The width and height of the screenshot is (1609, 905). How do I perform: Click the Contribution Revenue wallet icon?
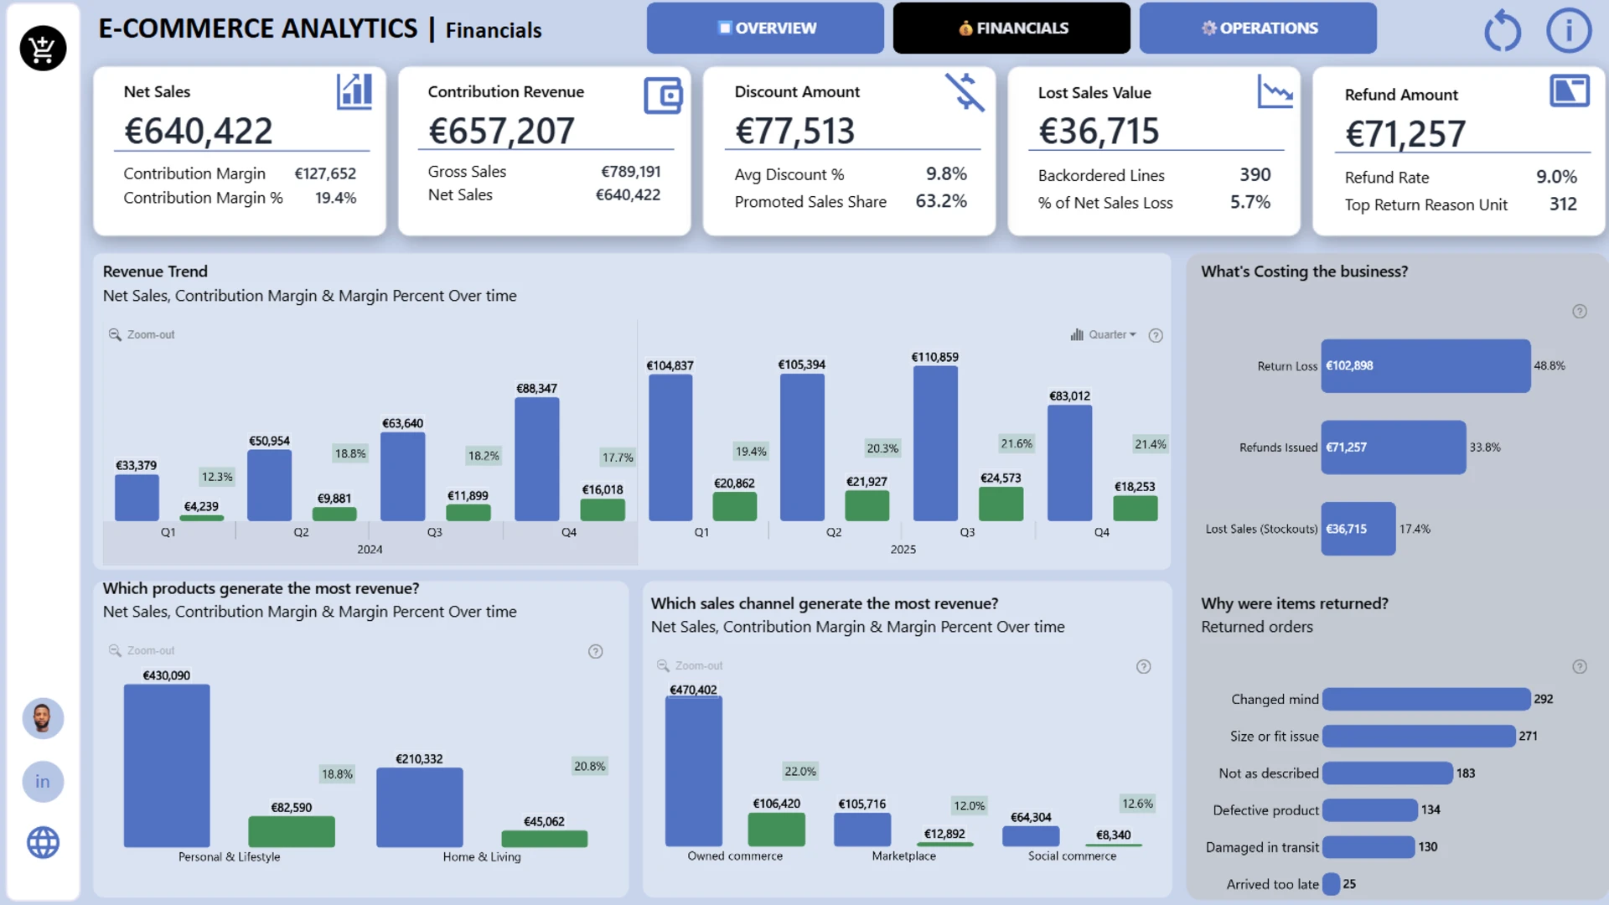pyautogui.click(x=663, y=96)
